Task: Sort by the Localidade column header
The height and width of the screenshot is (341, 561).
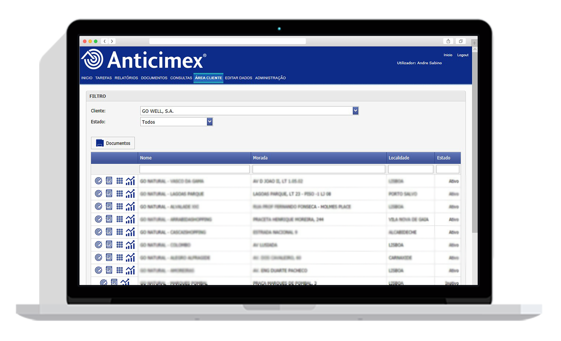Action: coord(411,158)
